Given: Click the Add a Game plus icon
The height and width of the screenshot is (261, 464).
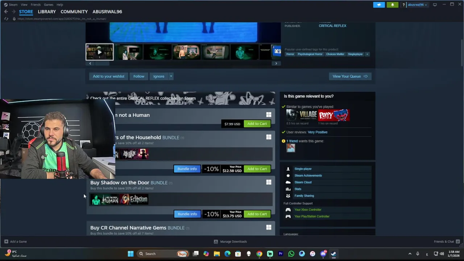Looking at the screenshot, I should (6, 241).
